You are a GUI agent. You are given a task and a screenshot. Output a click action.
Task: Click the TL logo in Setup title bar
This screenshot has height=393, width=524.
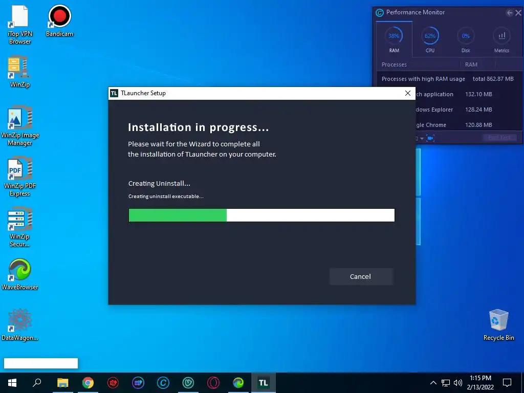[114, 93]
